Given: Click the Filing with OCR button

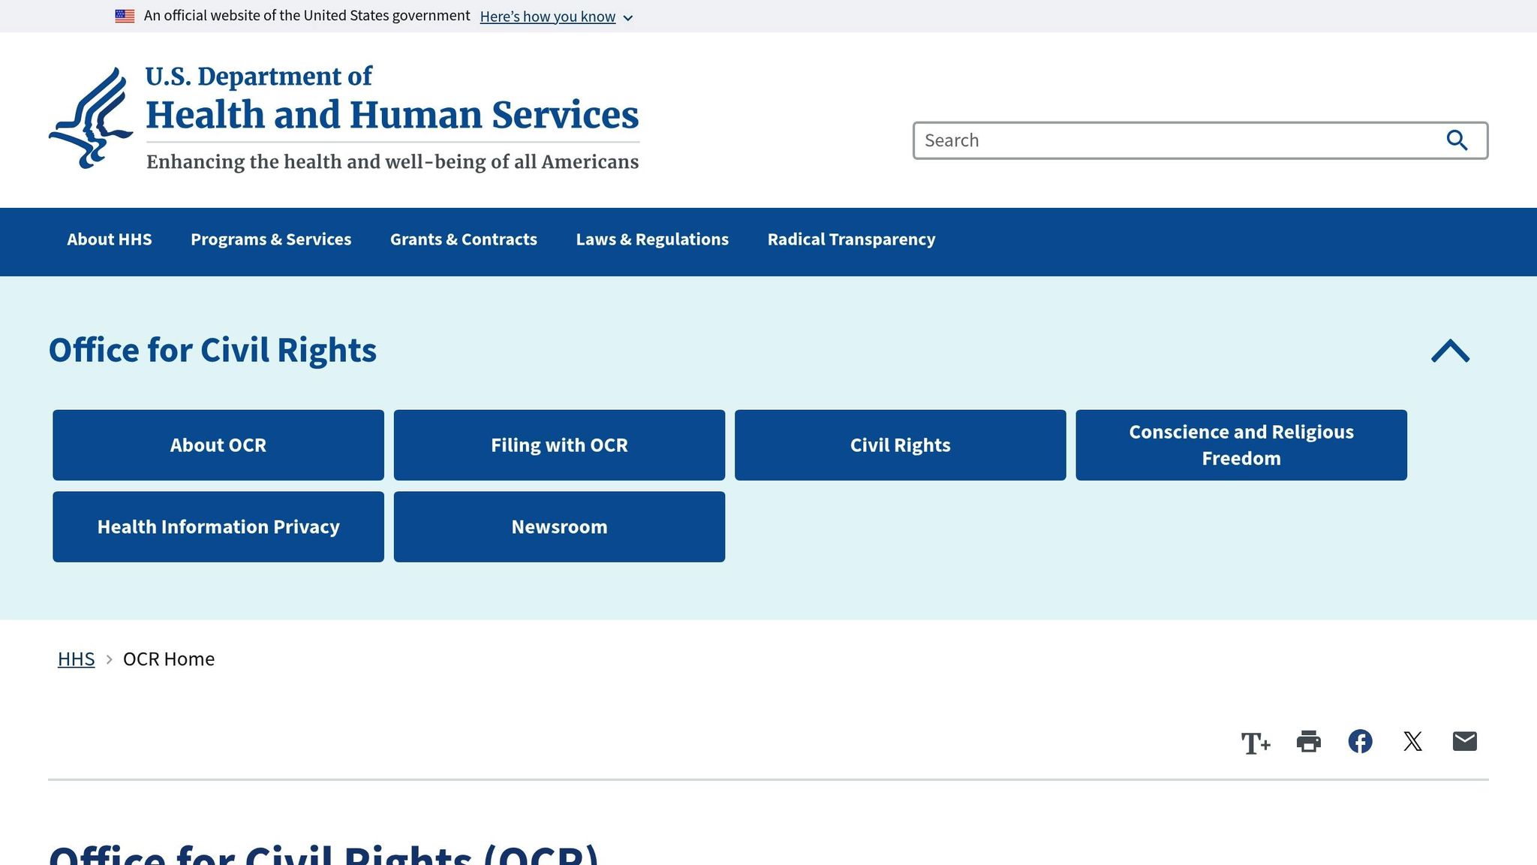Looking at the screenshot, I should (x=559, y=445).
